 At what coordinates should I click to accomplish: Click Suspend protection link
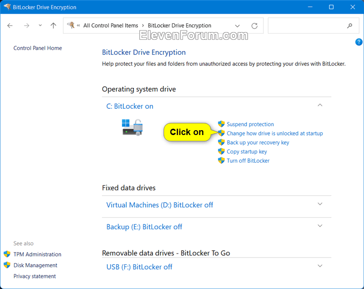tap(250, 124)
